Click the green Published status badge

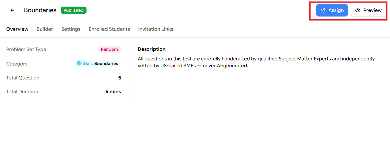(x=74, y=10)
